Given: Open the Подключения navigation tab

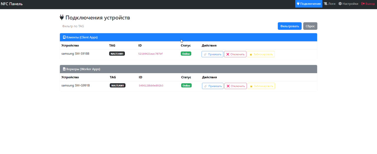Looking at the screenshot, I should [309, 4].
